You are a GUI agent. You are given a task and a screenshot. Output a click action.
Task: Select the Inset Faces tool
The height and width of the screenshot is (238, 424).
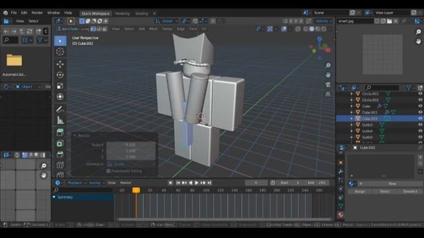point(60,143)
